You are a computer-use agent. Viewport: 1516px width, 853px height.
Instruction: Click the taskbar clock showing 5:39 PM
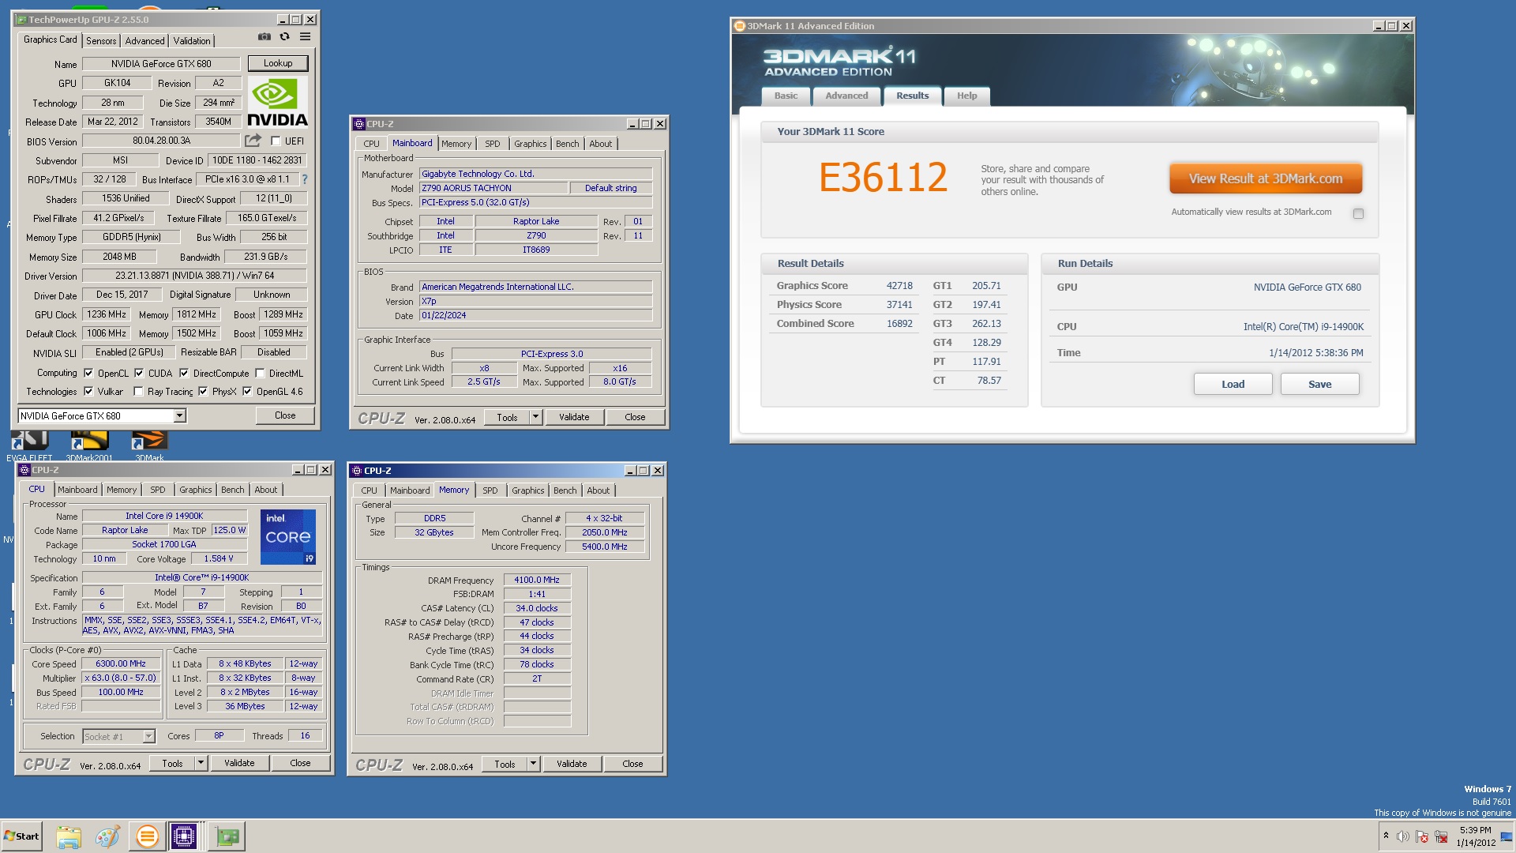point(1476,836)
